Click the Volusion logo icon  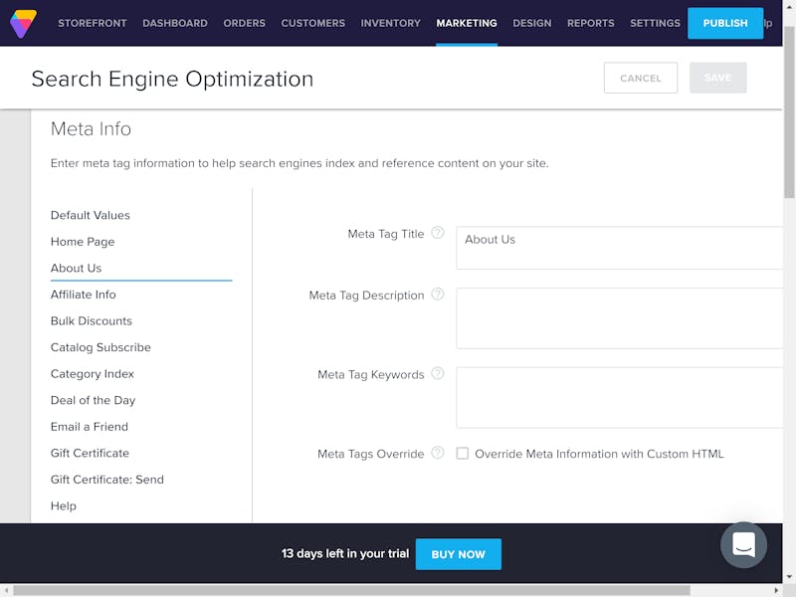(23, 23)
